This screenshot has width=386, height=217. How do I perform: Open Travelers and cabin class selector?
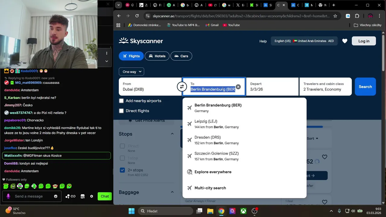pyautogui.click(x=325, y=87)
